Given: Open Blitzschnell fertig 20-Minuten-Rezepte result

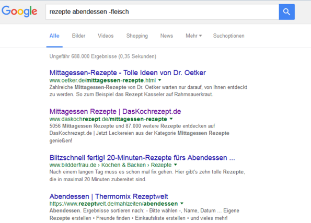Looking at the screenshot, I should (142, 158).
